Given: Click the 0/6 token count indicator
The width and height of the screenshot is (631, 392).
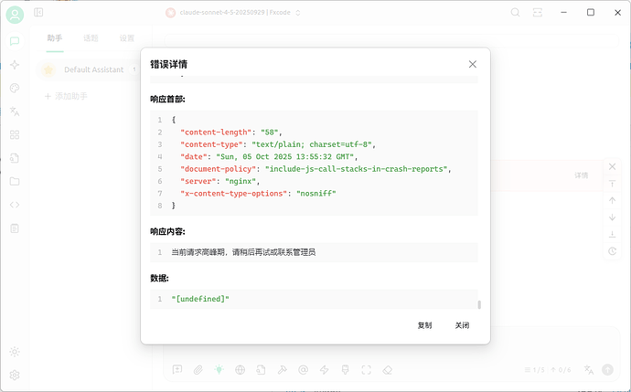Looking at the screenshot, I should pyautogui.click(x=561, y=370).
